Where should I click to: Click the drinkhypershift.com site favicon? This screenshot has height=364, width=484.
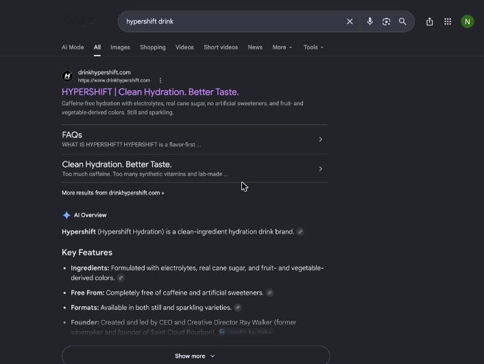coord(67,76)
